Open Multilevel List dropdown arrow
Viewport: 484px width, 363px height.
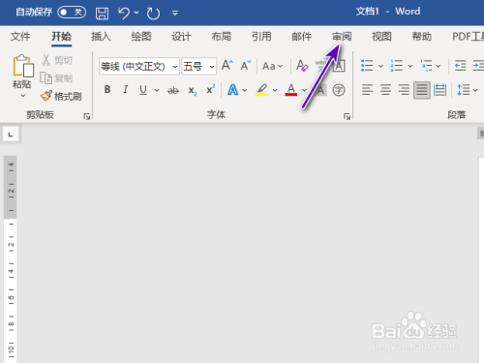[x=439, y=66]
